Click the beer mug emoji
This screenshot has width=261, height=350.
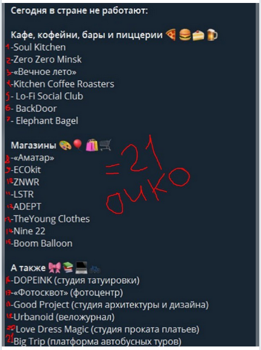pos(212,35)
